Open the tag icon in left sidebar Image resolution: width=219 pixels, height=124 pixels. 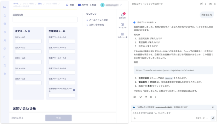(x=5, y=32)
